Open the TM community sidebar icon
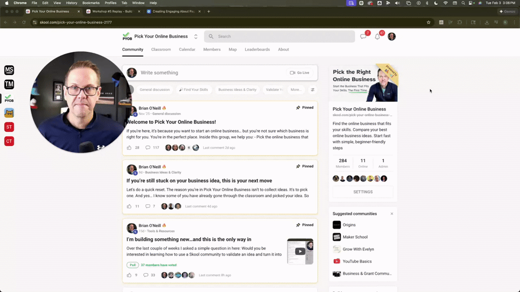 [x=9, y=84]
